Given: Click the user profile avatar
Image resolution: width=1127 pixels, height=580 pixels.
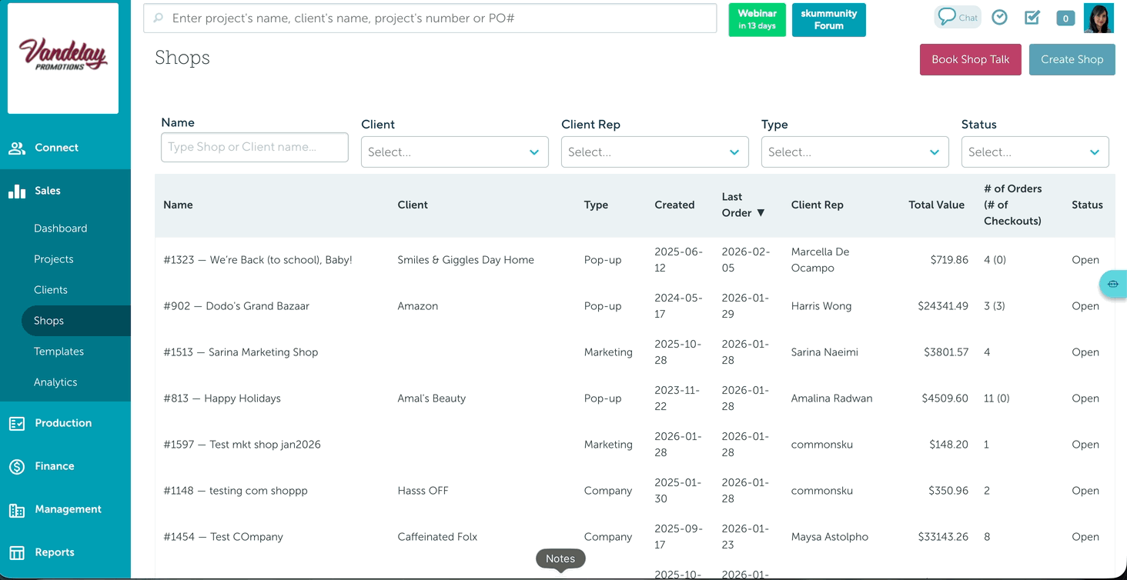Looking at the screenshot, I should pos(1099,18).
